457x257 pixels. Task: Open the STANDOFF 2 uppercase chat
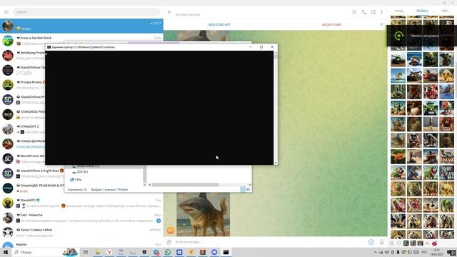(x=23, y=129)
